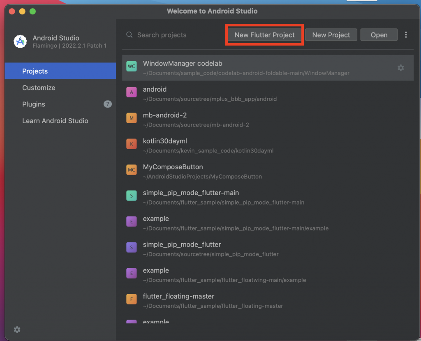Click path ~/AndroidStudioProjects/MyComposeButton
The image size is (421, 341).
click(202, 177)
